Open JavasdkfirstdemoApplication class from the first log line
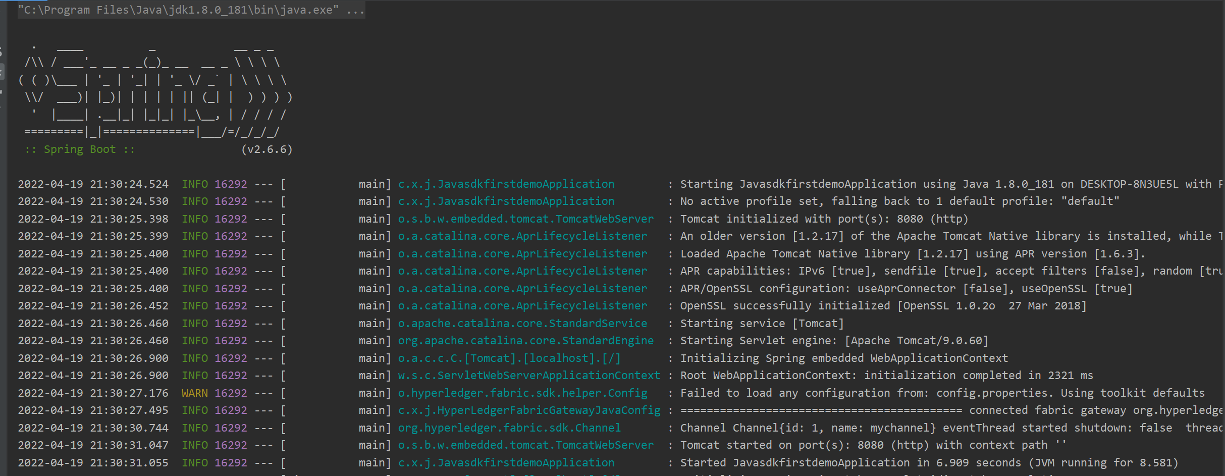The width and height of the screenshot is (1225, 476). coord(506,184)
